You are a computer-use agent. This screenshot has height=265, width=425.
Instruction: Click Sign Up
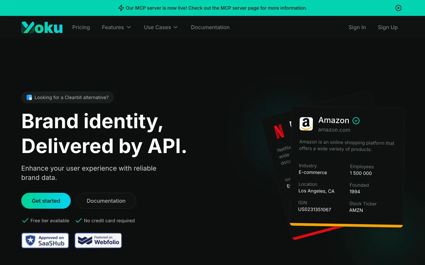(388, 27)
